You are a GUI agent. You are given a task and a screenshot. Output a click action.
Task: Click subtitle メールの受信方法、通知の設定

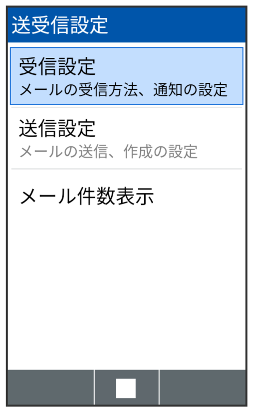(124, 90)
